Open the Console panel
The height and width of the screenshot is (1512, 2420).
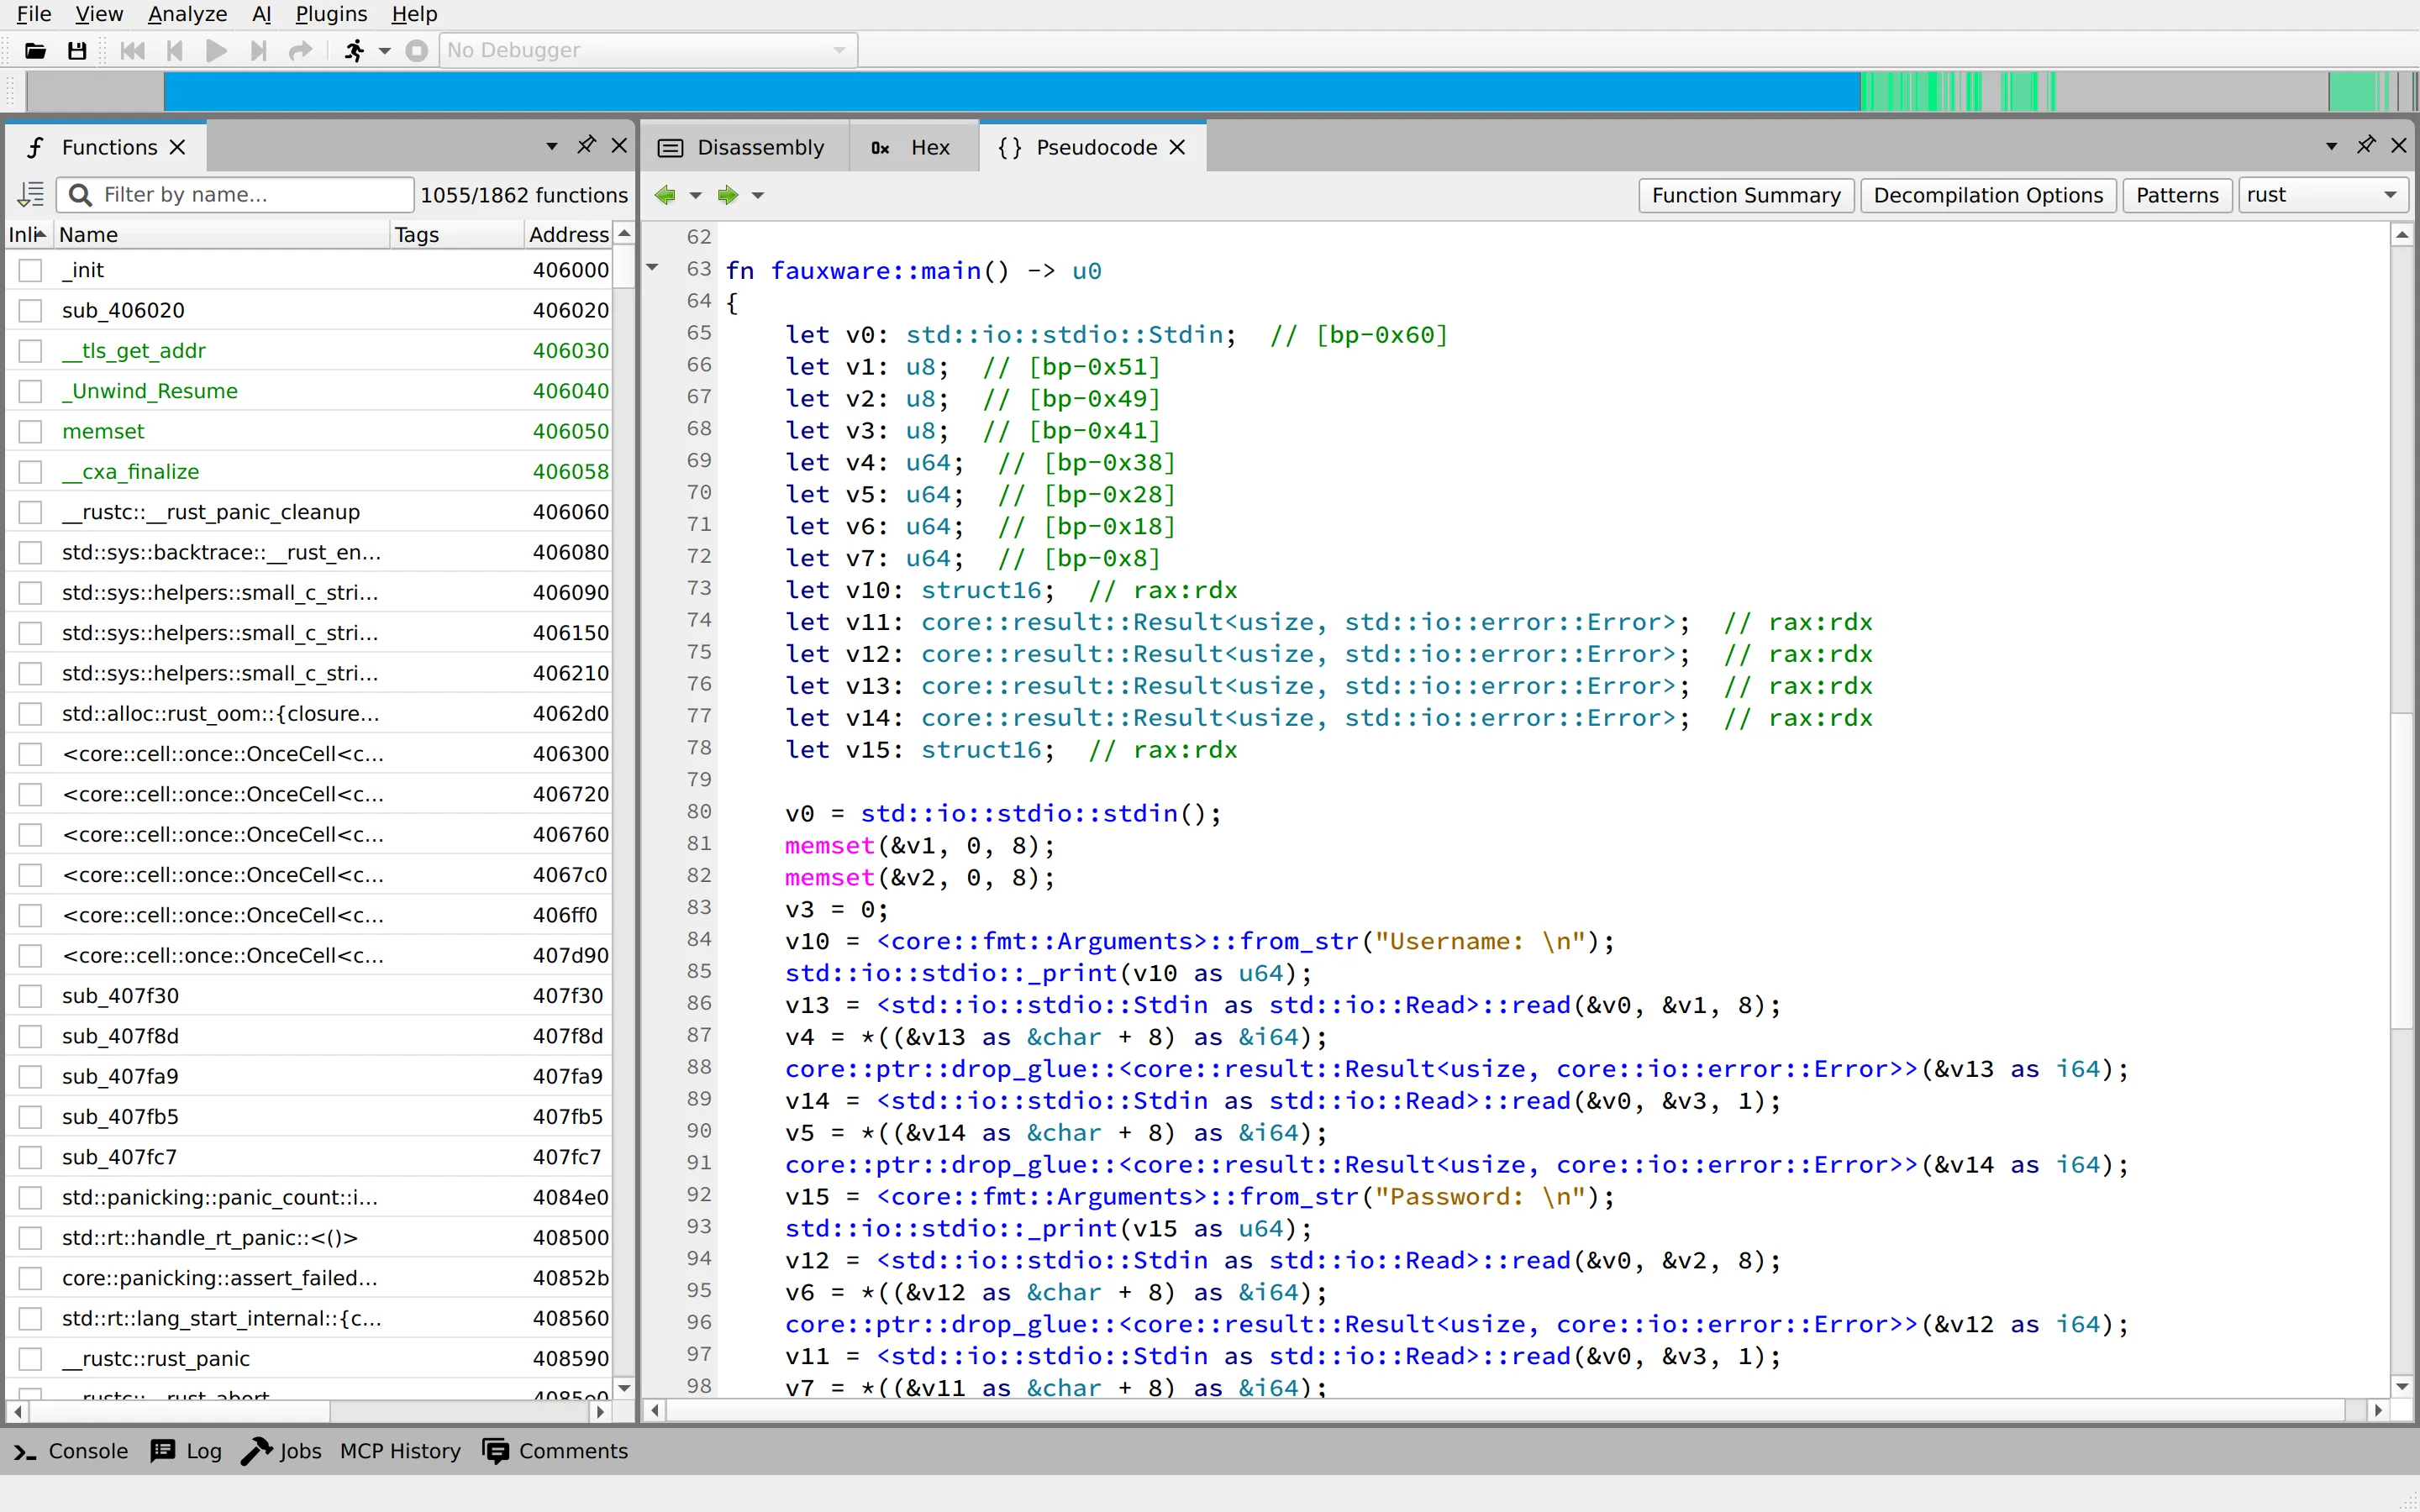70,1451
